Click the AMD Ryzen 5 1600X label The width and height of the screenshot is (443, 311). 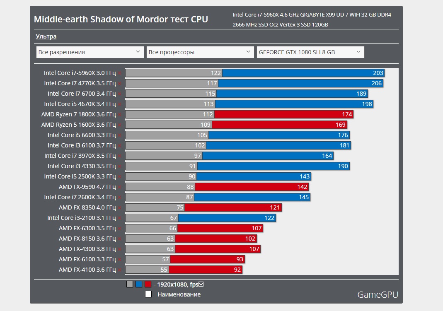pyautogui.click(x=78, y=125)
